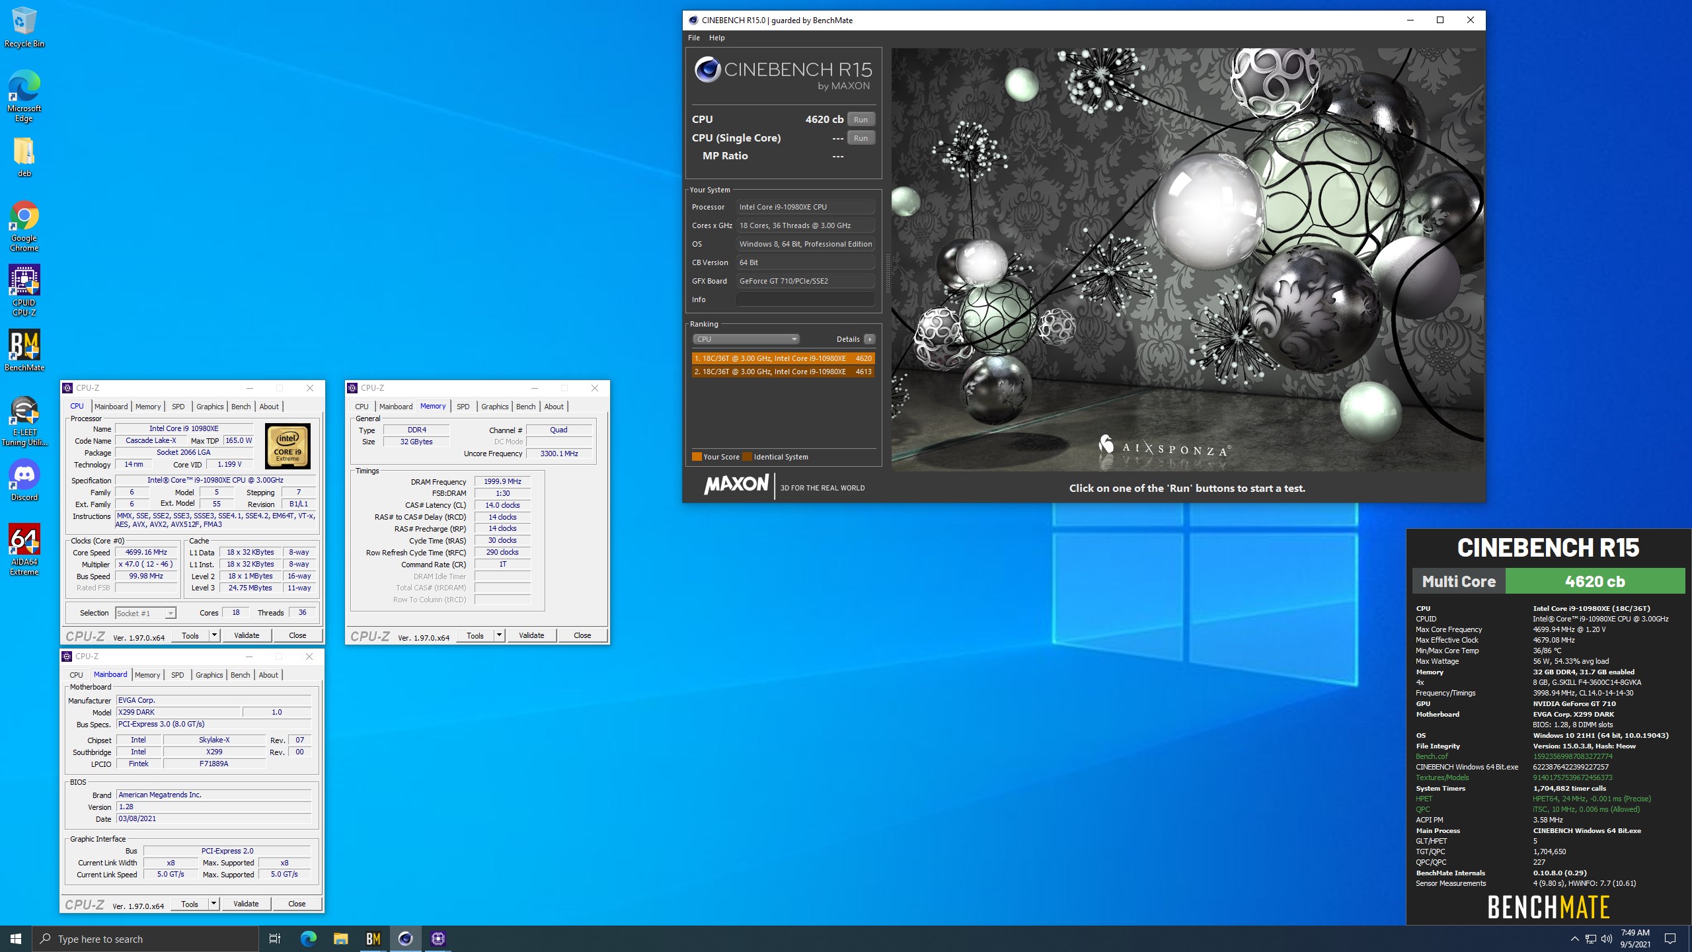Click Validate in the Mainboard CPU-Z window

coord(246,904)
